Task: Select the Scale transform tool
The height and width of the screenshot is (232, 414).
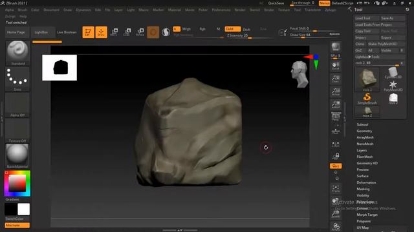Action: coord(127,32)
